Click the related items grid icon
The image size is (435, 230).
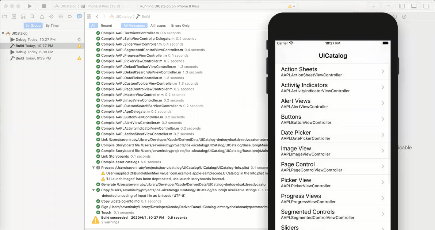pyautogui.click(x=89, y=17)
